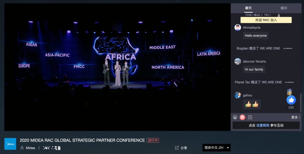Switch to the 聊天 chat tab
The image size is (304, 154).
pos(248,8)
